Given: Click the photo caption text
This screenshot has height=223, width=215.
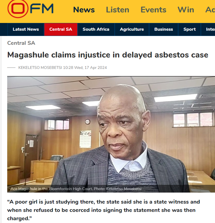Looking at the screenshot, I should point(76,189).
